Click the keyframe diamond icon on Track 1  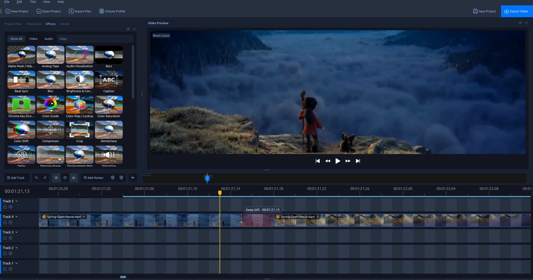coord(11,269)
